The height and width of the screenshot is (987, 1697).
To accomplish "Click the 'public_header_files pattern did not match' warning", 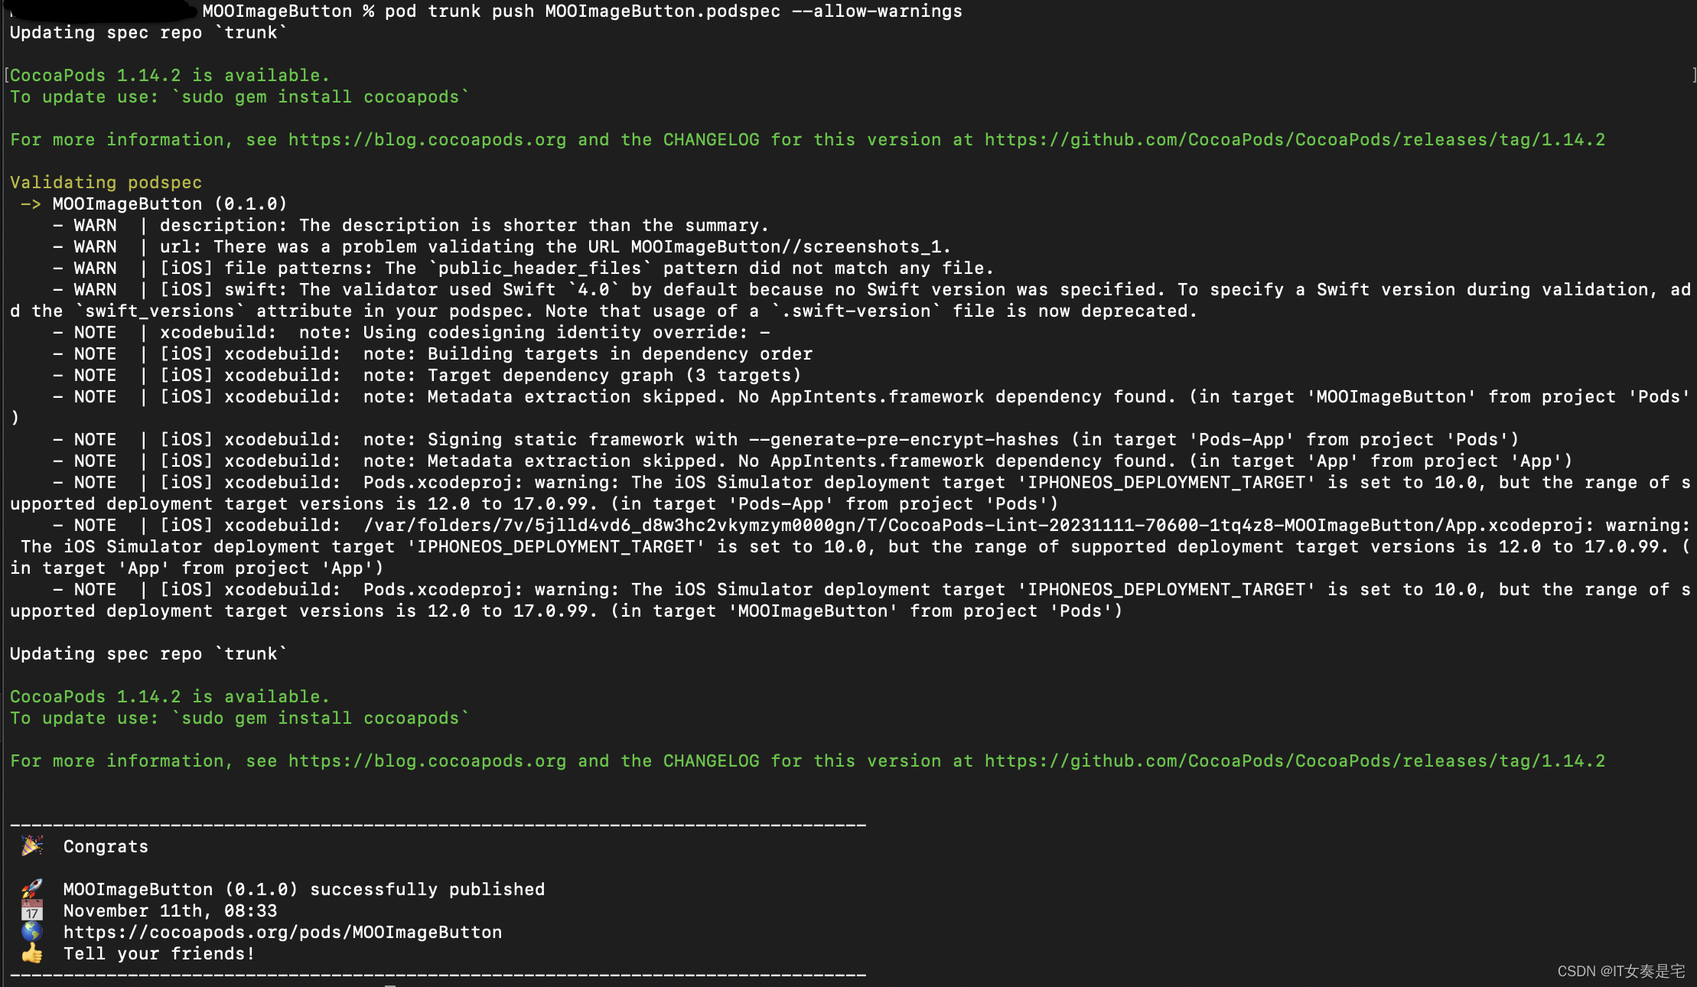I will tap(523, 268).
